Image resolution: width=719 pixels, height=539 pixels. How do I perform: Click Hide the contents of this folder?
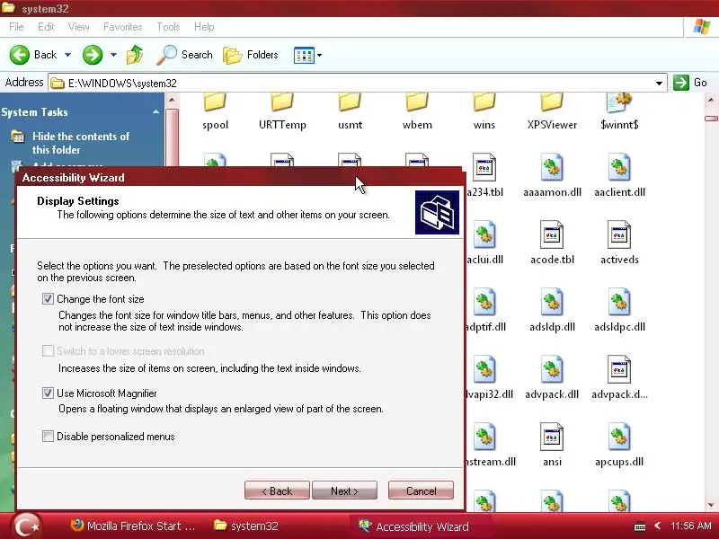coord(81,143)
